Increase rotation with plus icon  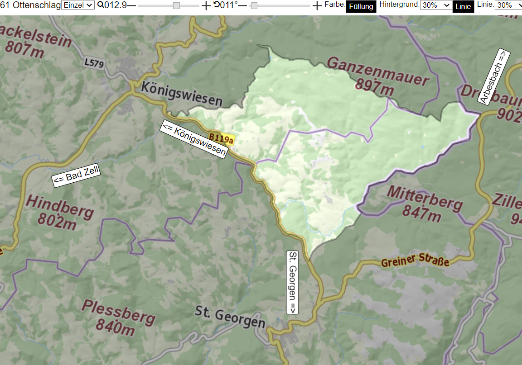point(317,5)
